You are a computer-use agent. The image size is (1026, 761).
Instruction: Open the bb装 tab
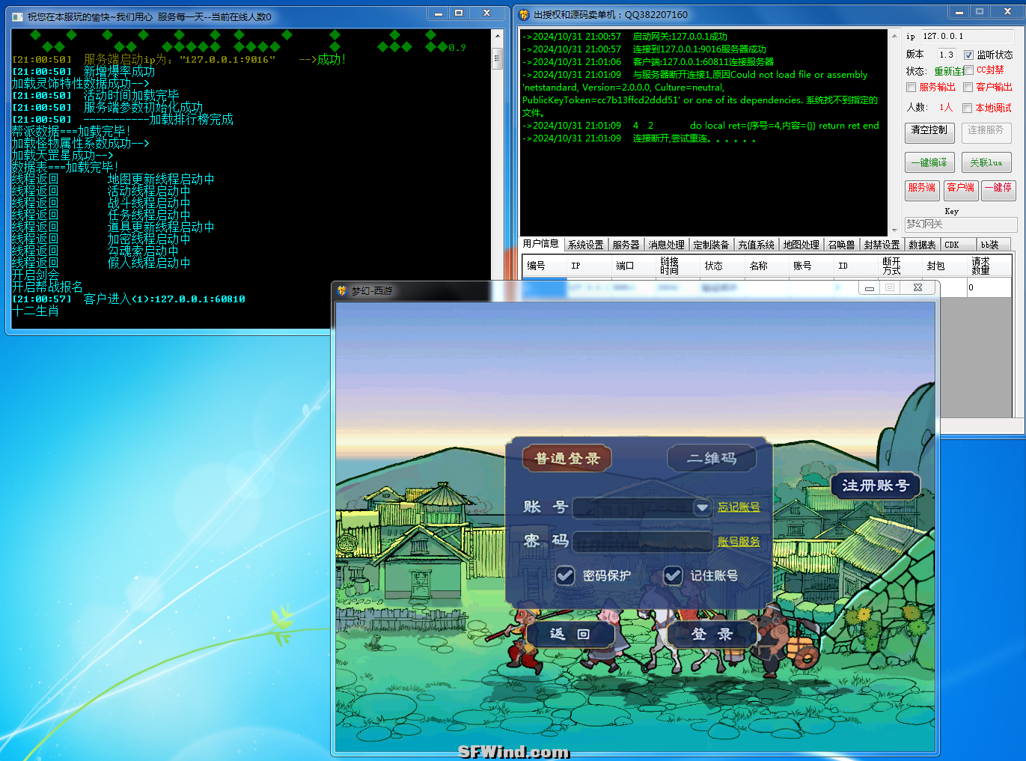[x=992, y=245]
